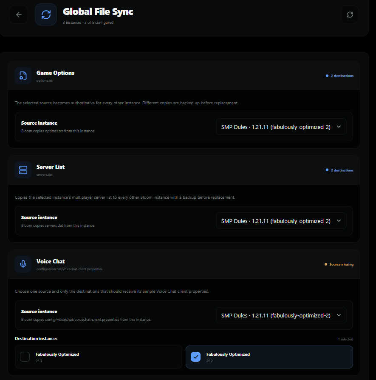The width and height of the screenshot is (376, 380).
Task: Open Server List source instance dropdown
Action: [x=281, y=221]
